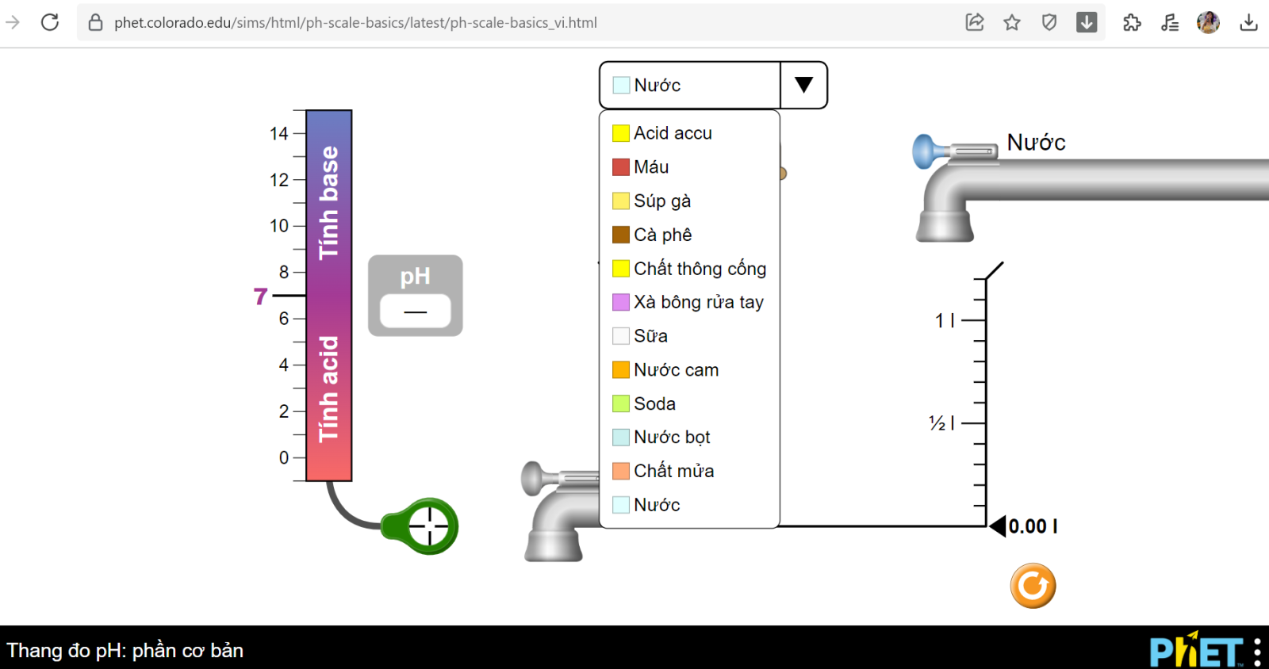Open the PhET three-dot options menu
The width and height of the screenshot is (1269, 669).
1257,652
